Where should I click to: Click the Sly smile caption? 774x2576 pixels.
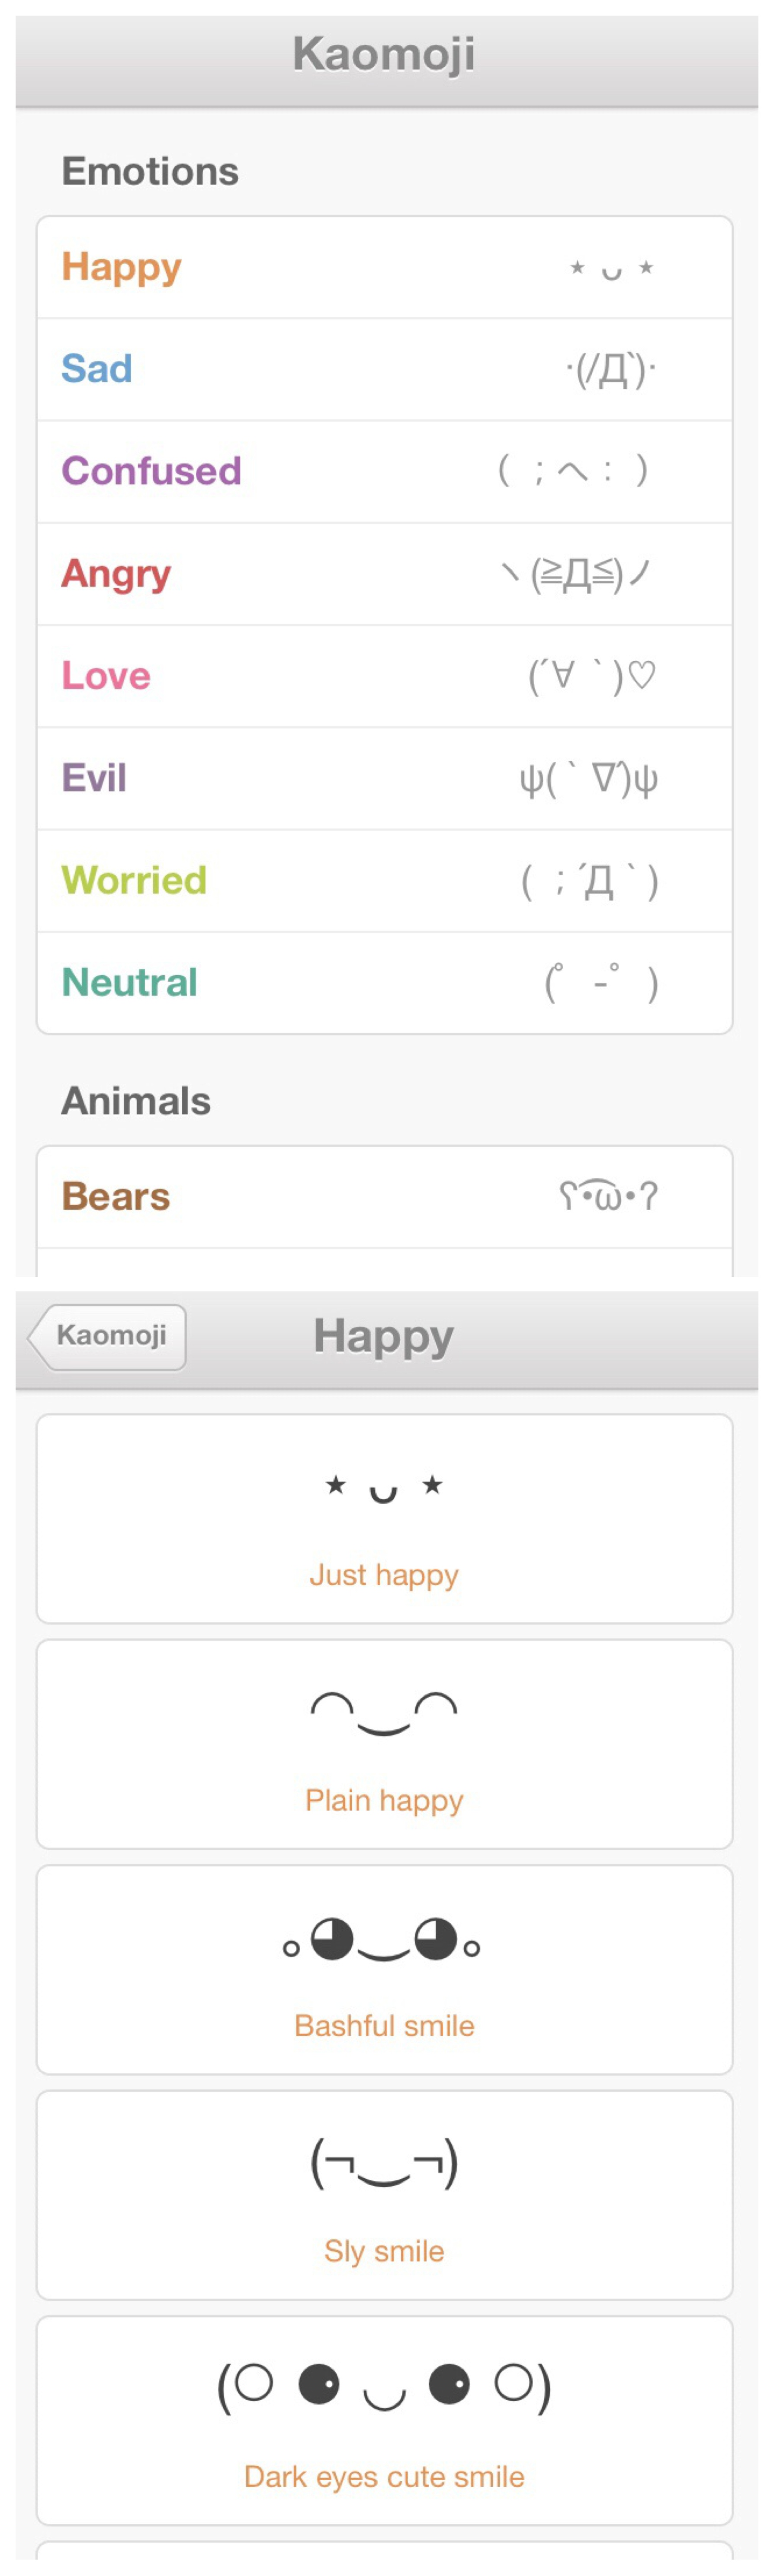(384, 2251)
